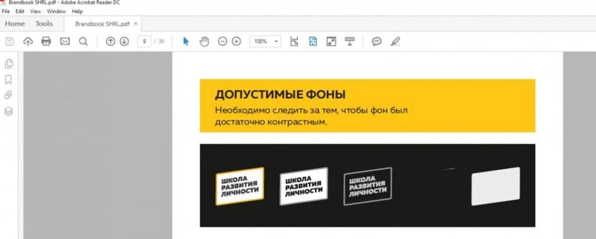This screenshot has height=239, width=596.
Task: Open the File menu
Action: pyautogui.click(x=5, y=12)
